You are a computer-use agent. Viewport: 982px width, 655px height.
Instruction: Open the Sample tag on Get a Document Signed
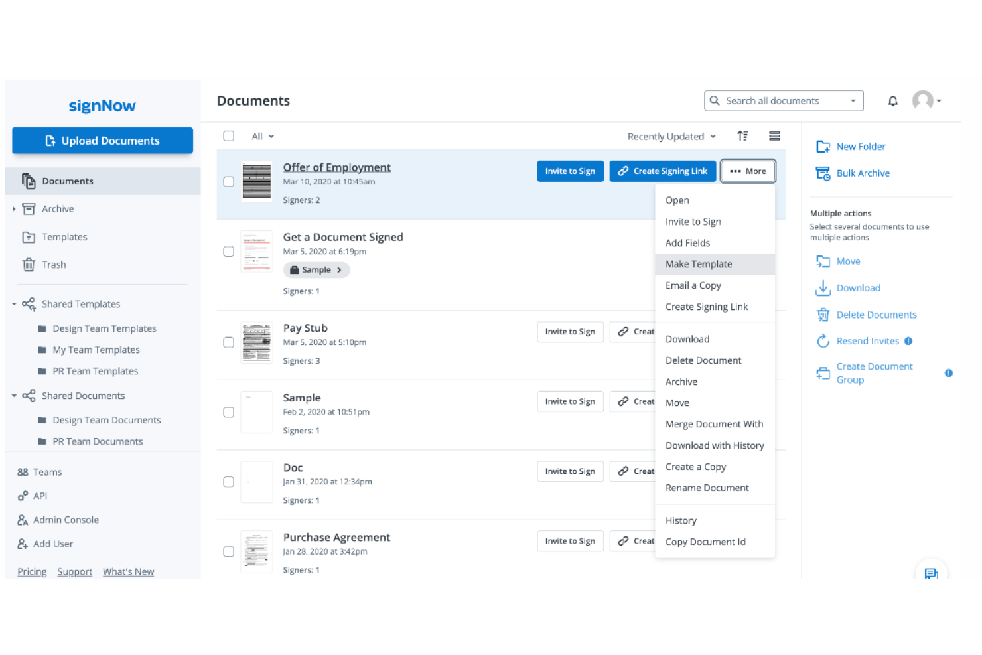tap(316, 269)
